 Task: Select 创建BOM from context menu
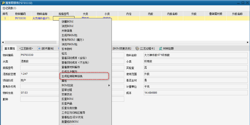[x=68, y=21]
